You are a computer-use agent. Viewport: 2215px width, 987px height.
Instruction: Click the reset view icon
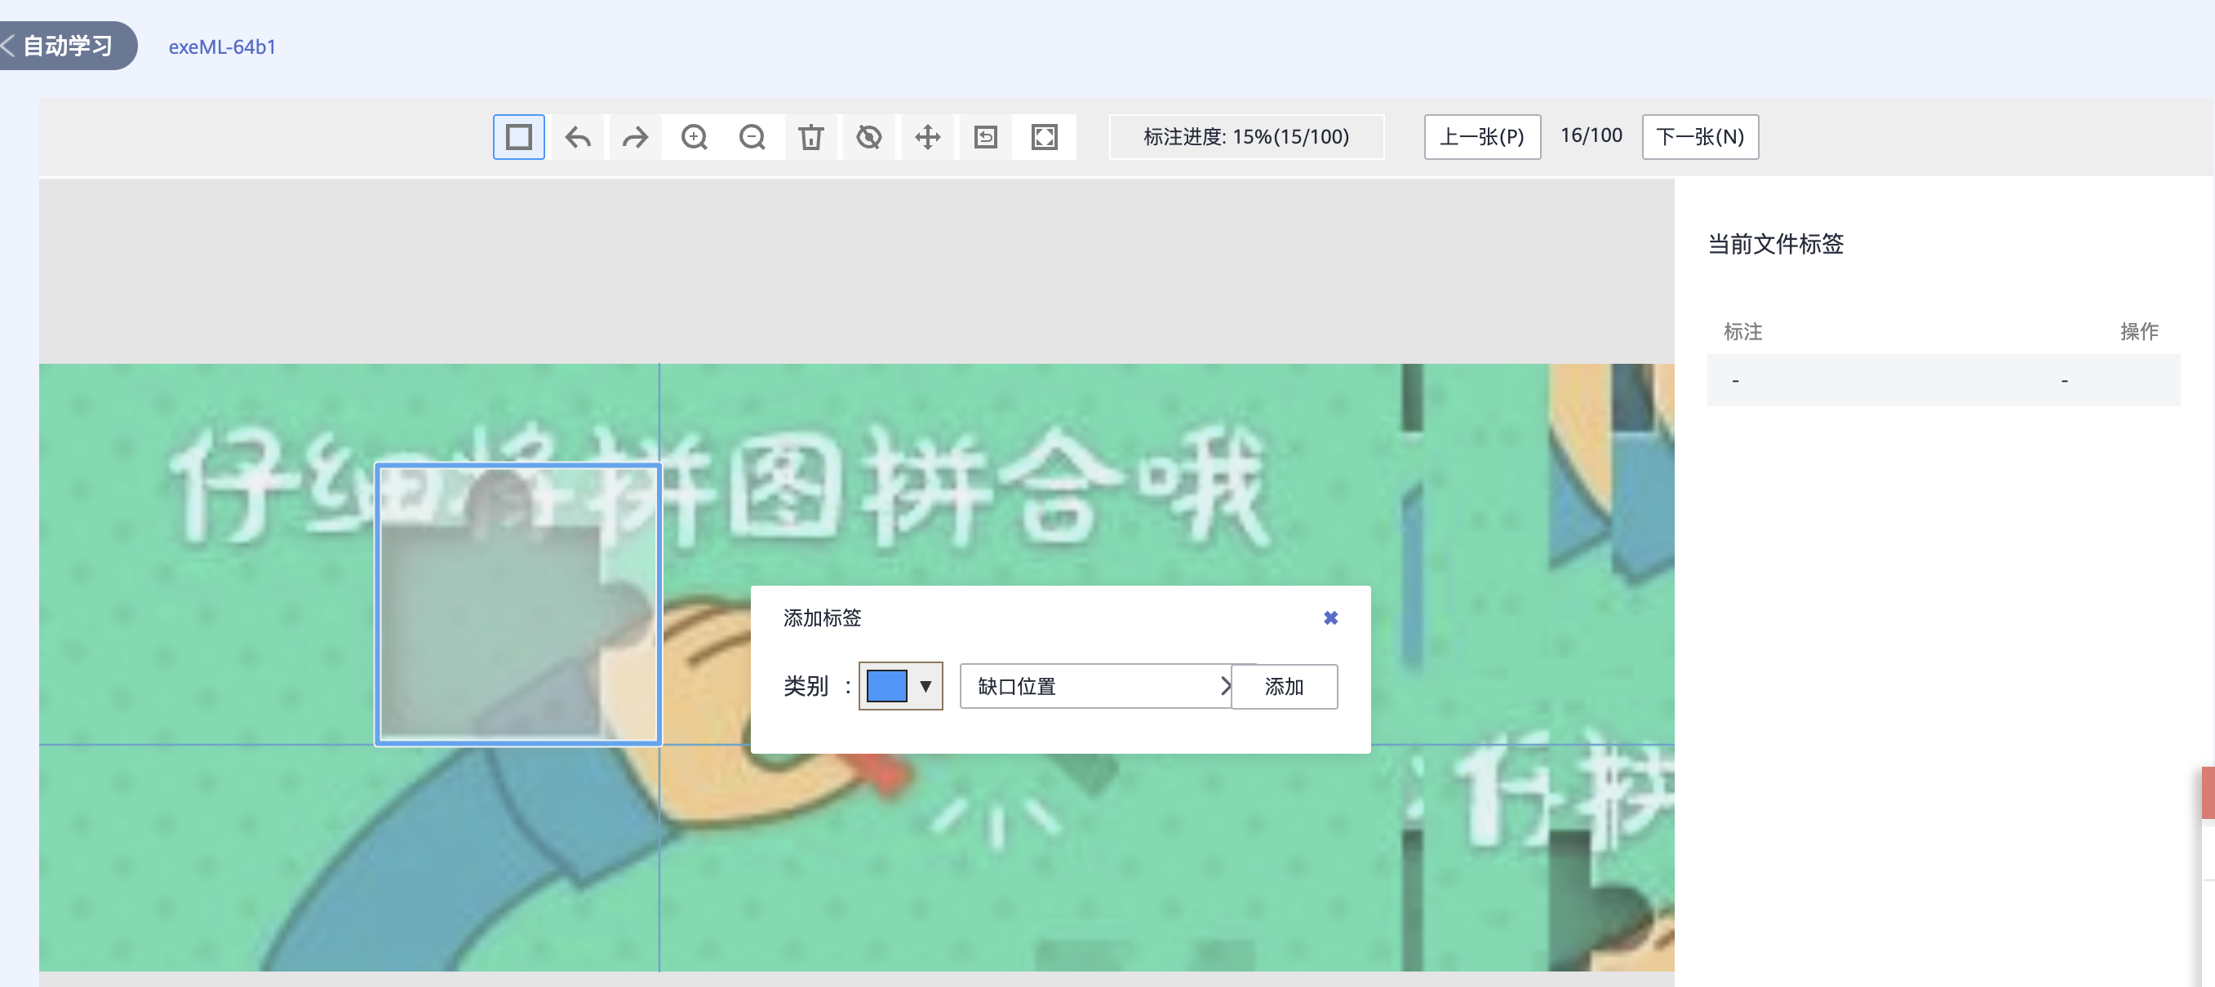point(985,137)
